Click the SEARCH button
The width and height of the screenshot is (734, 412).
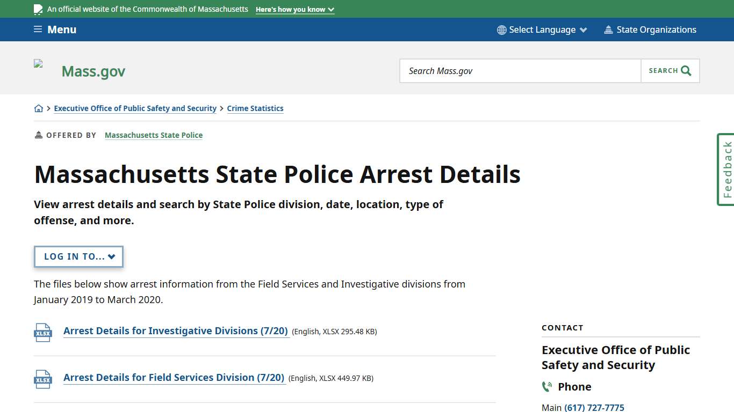(670, 70)
